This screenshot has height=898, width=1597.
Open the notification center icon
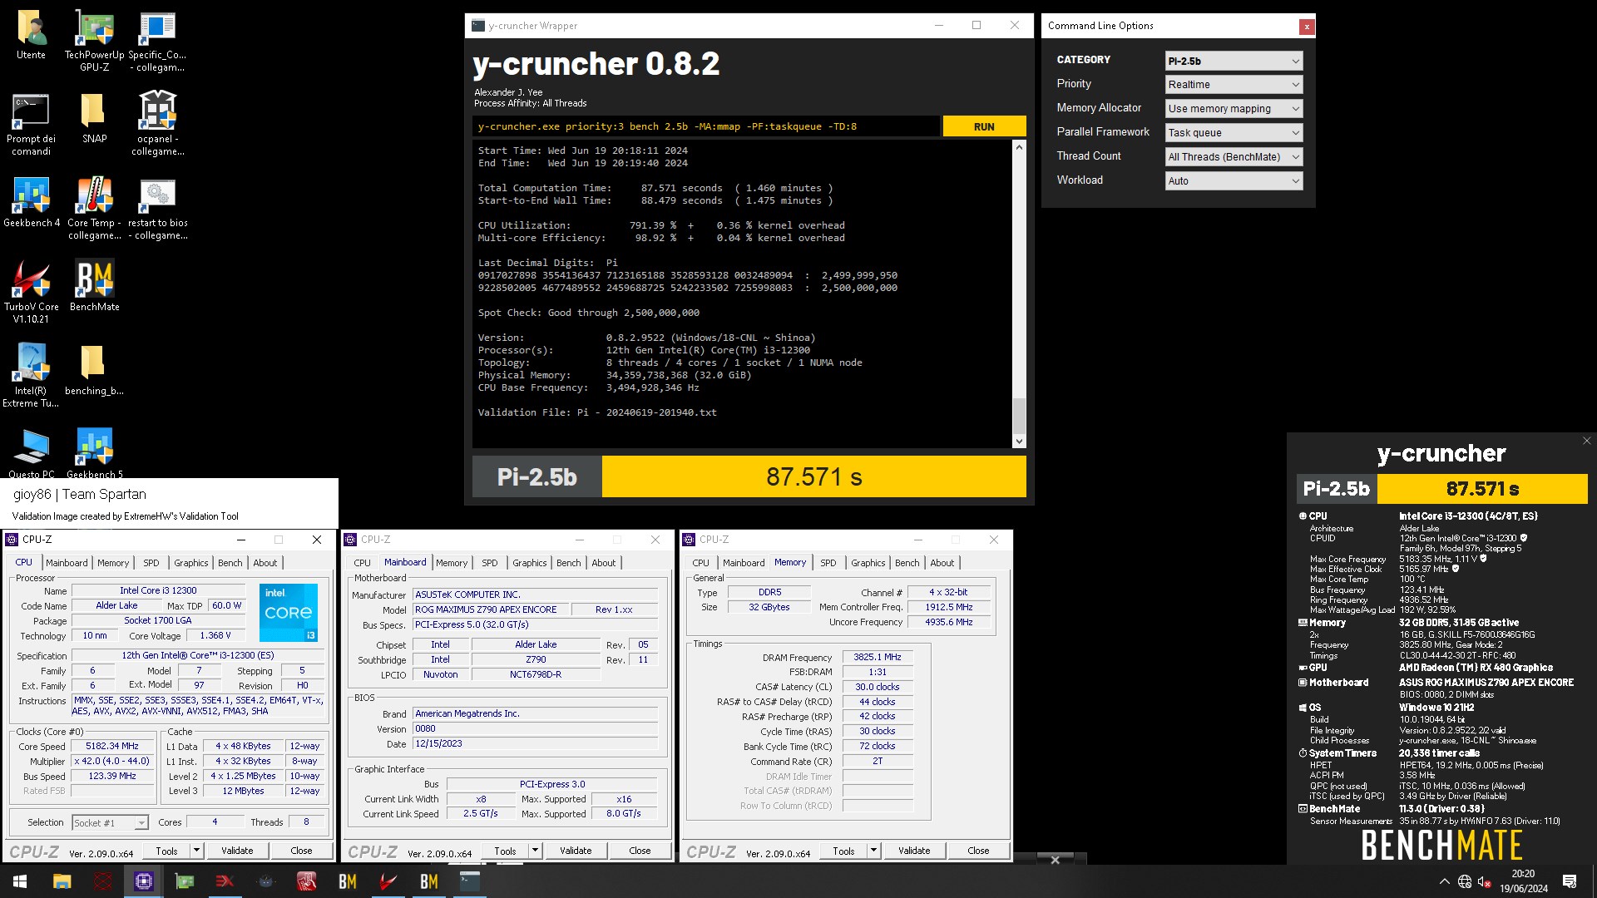(1570, 881)
